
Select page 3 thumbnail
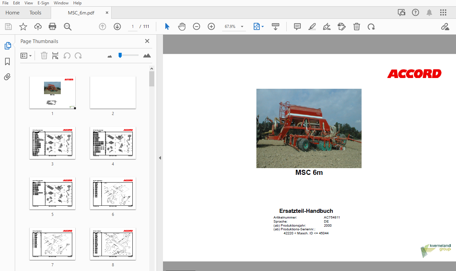tap(52, 143)
